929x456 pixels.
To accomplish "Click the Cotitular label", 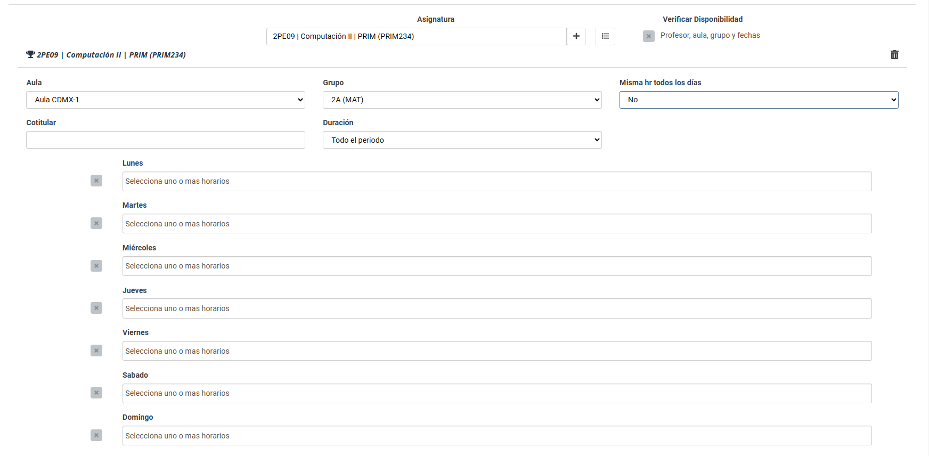I will point(41,123).
